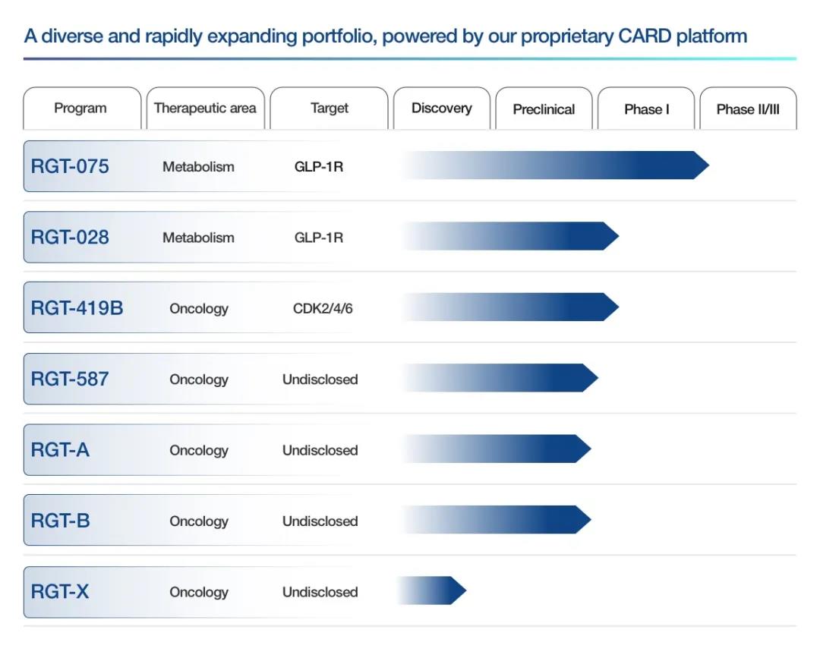Viewport: 820px width, 655px height.
Task: Open the RGT-A program entry
Action: [x=60, y=450]
